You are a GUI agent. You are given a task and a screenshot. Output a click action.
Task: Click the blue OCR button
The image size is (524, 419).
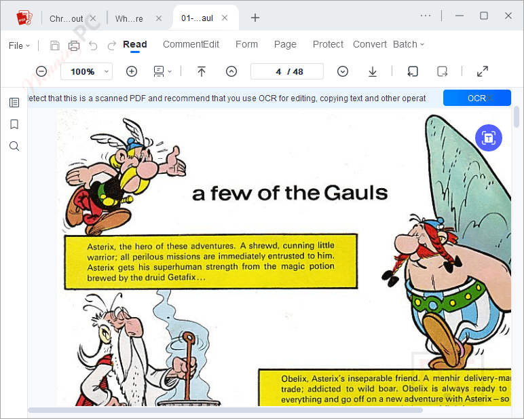[476, 98]
